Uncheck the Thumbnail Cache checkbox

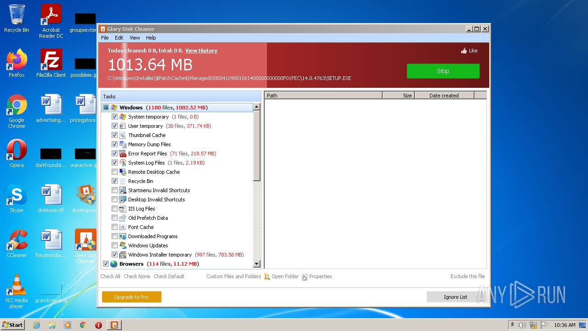[x=115, y=135]
